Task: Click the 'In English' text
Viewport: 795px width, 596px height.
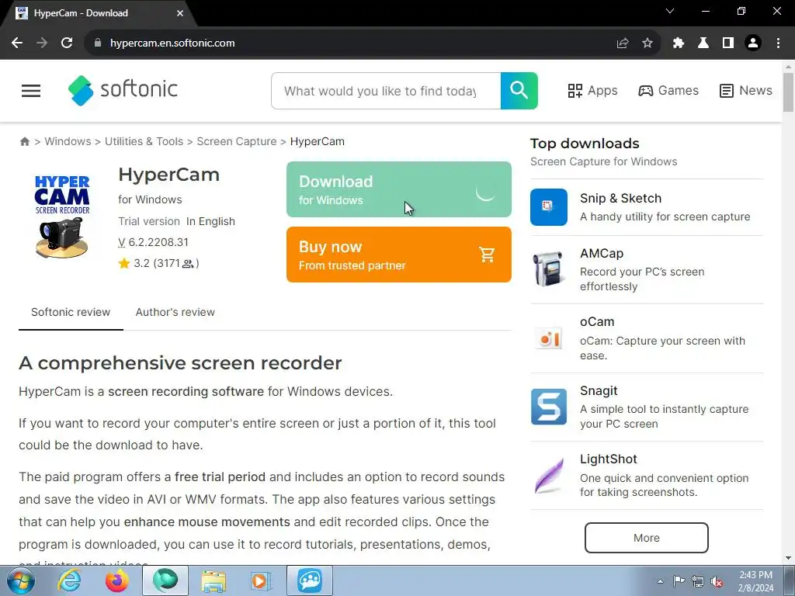Action: (x=210, y=221)
